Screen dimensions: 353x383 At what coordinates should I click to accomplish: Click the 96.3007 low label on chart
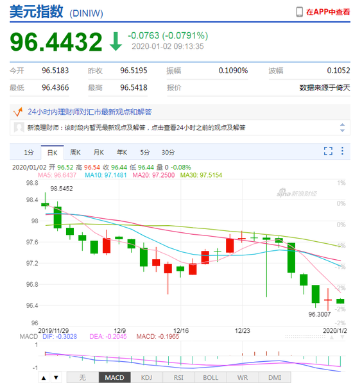(x=320, y=314)
